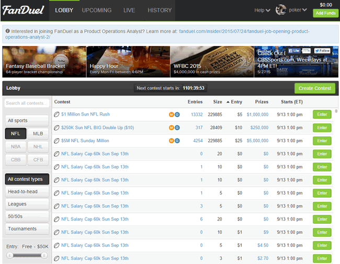The image size is (340, 264).
Task: Open $250K Sun NFL BIG Double Up contest link
Action: (98, 128)
